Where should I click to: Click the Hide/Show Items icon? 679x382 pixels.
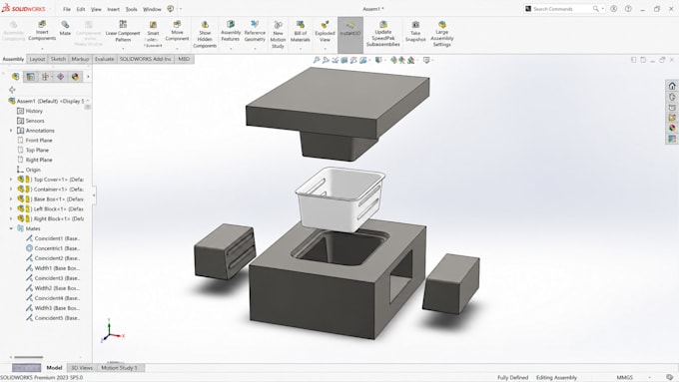click(x=393, y=60)
